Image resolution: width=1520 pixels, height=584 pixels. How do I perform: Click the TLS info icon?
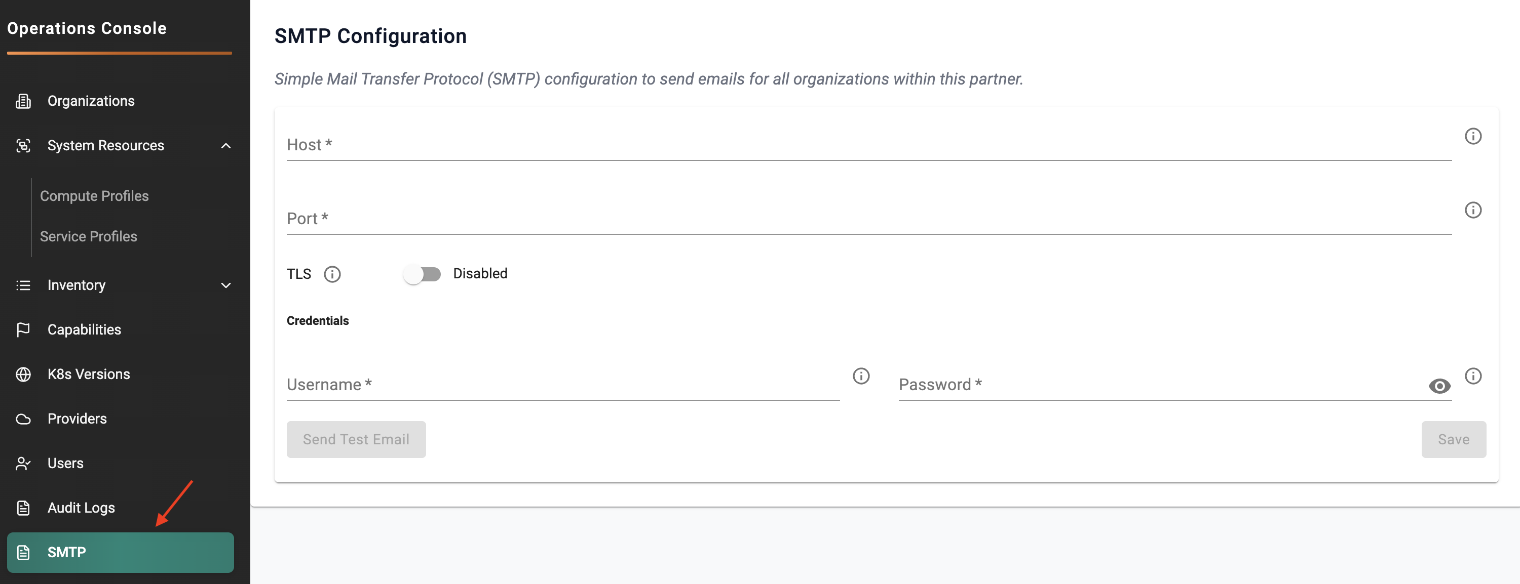(x=332, y=274)
